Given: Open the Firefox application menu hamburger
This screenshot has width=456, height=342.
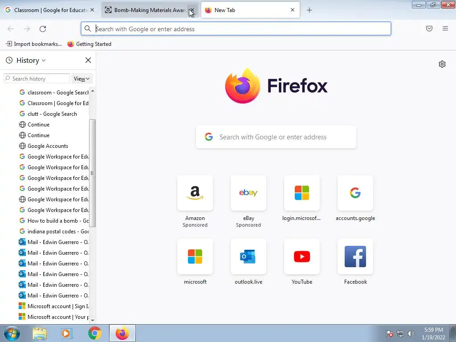Looking at the screenshot, I should pos(445,28).
